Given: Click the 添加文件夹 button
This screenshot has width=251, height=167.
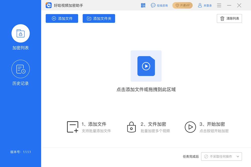Looking at the screenshot, I should [x=99, y=19].
